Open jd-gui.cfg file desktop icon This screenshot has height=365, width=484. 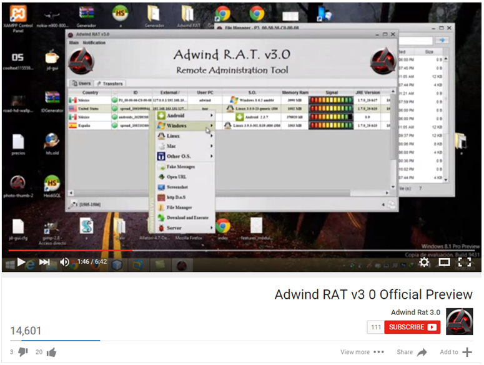click(18, 230)
